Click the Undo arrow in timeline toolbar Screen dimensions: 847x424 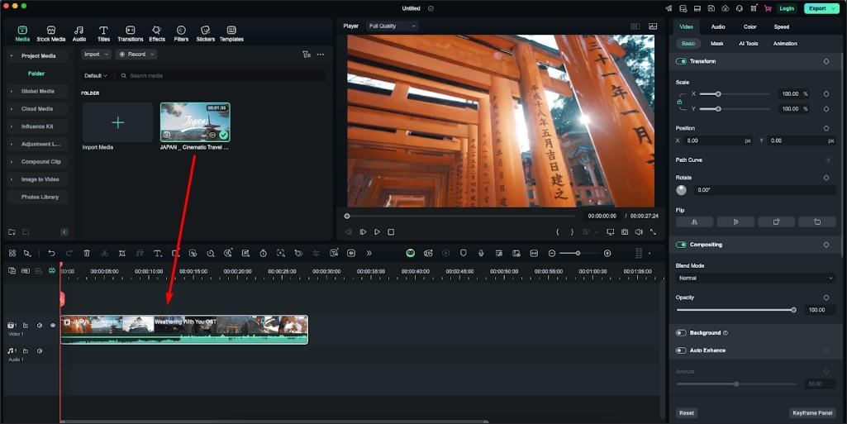click(x=51, y=253)
